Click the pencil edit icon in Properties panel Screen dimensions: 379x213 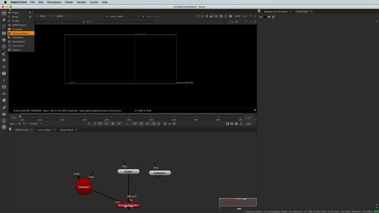coord(274,17)
